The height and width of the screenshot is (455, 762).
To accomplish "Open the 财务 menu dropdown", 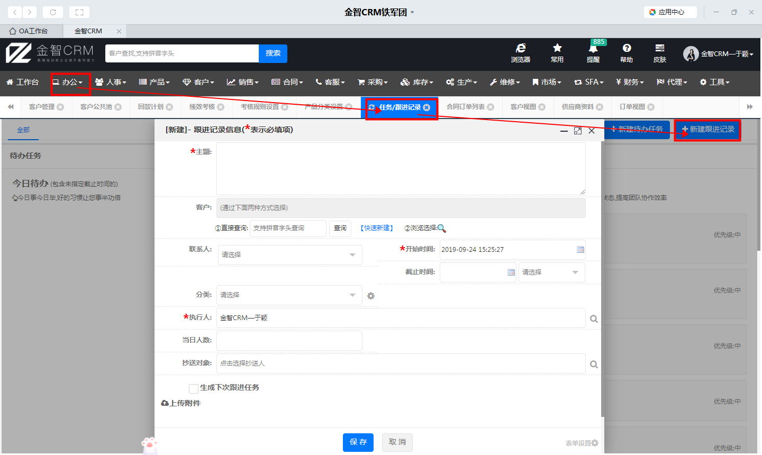I will click(630, 82).
